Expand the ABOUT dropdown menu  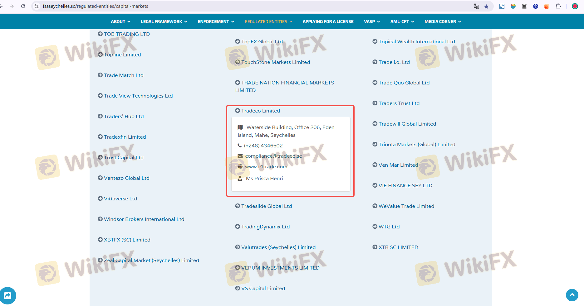pos(120,22)
